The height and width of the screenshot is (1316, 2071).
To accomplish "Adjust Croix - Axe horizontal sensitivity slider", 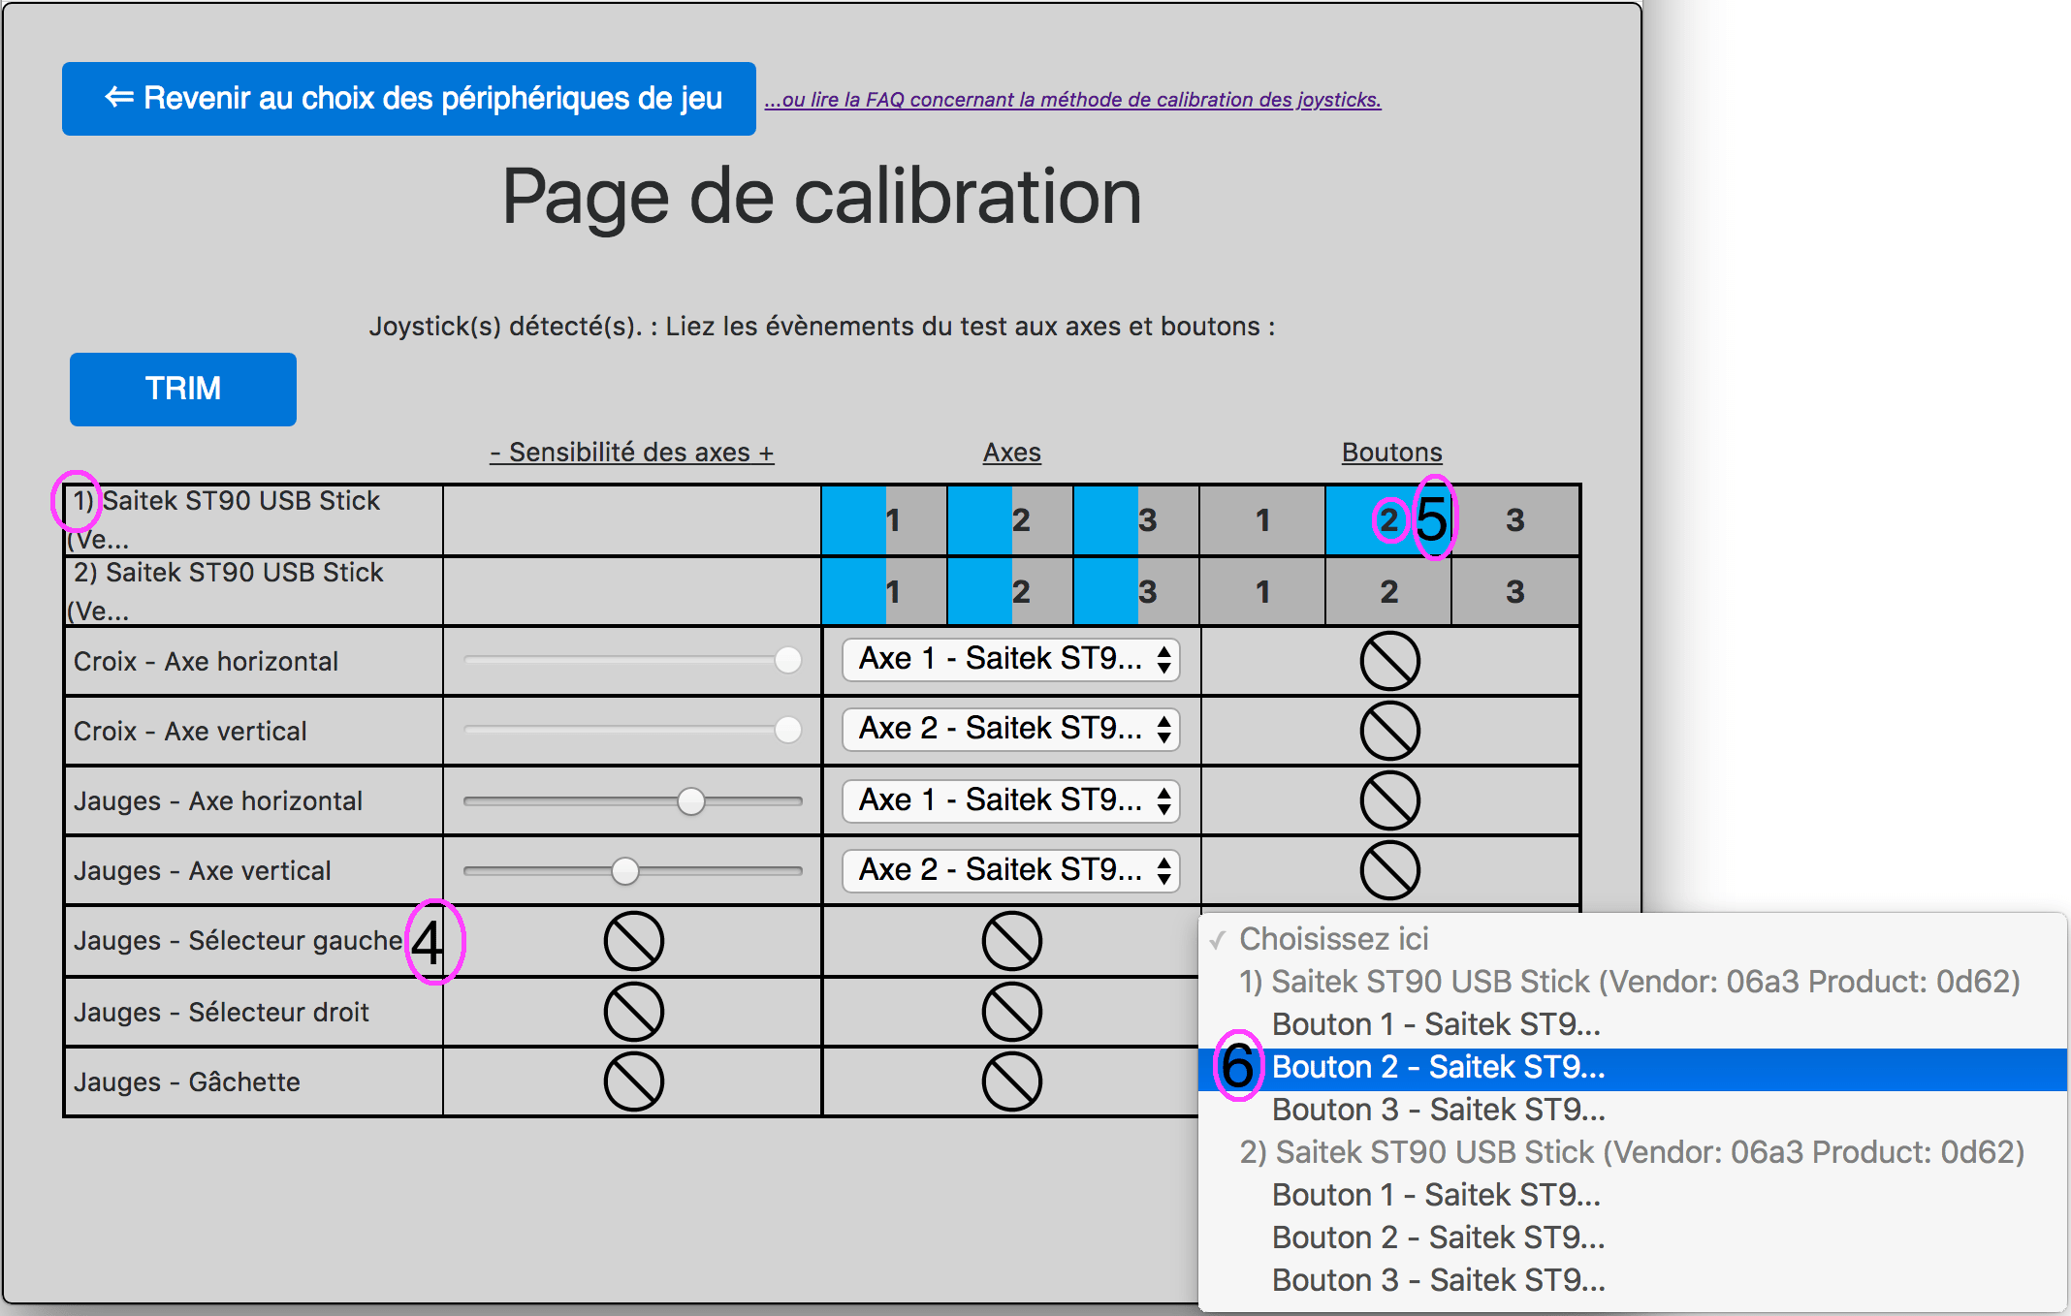I will pos(632,661).
